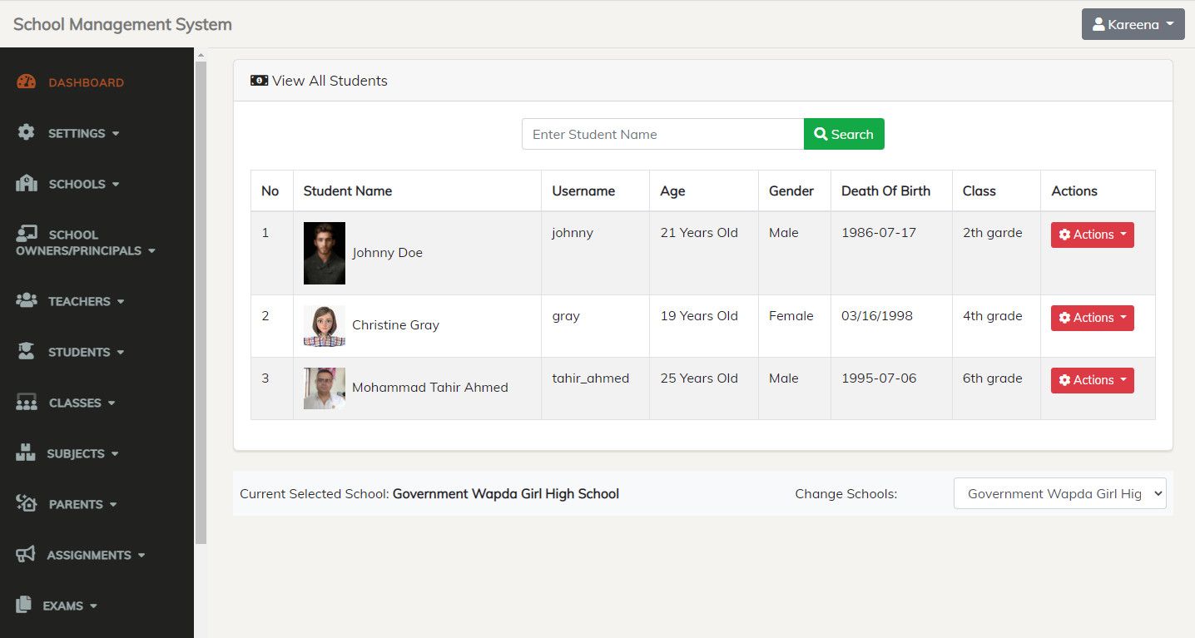Click the Parents house icon
This screenshot has height=638, width=1195.
[x=27, y=503]
